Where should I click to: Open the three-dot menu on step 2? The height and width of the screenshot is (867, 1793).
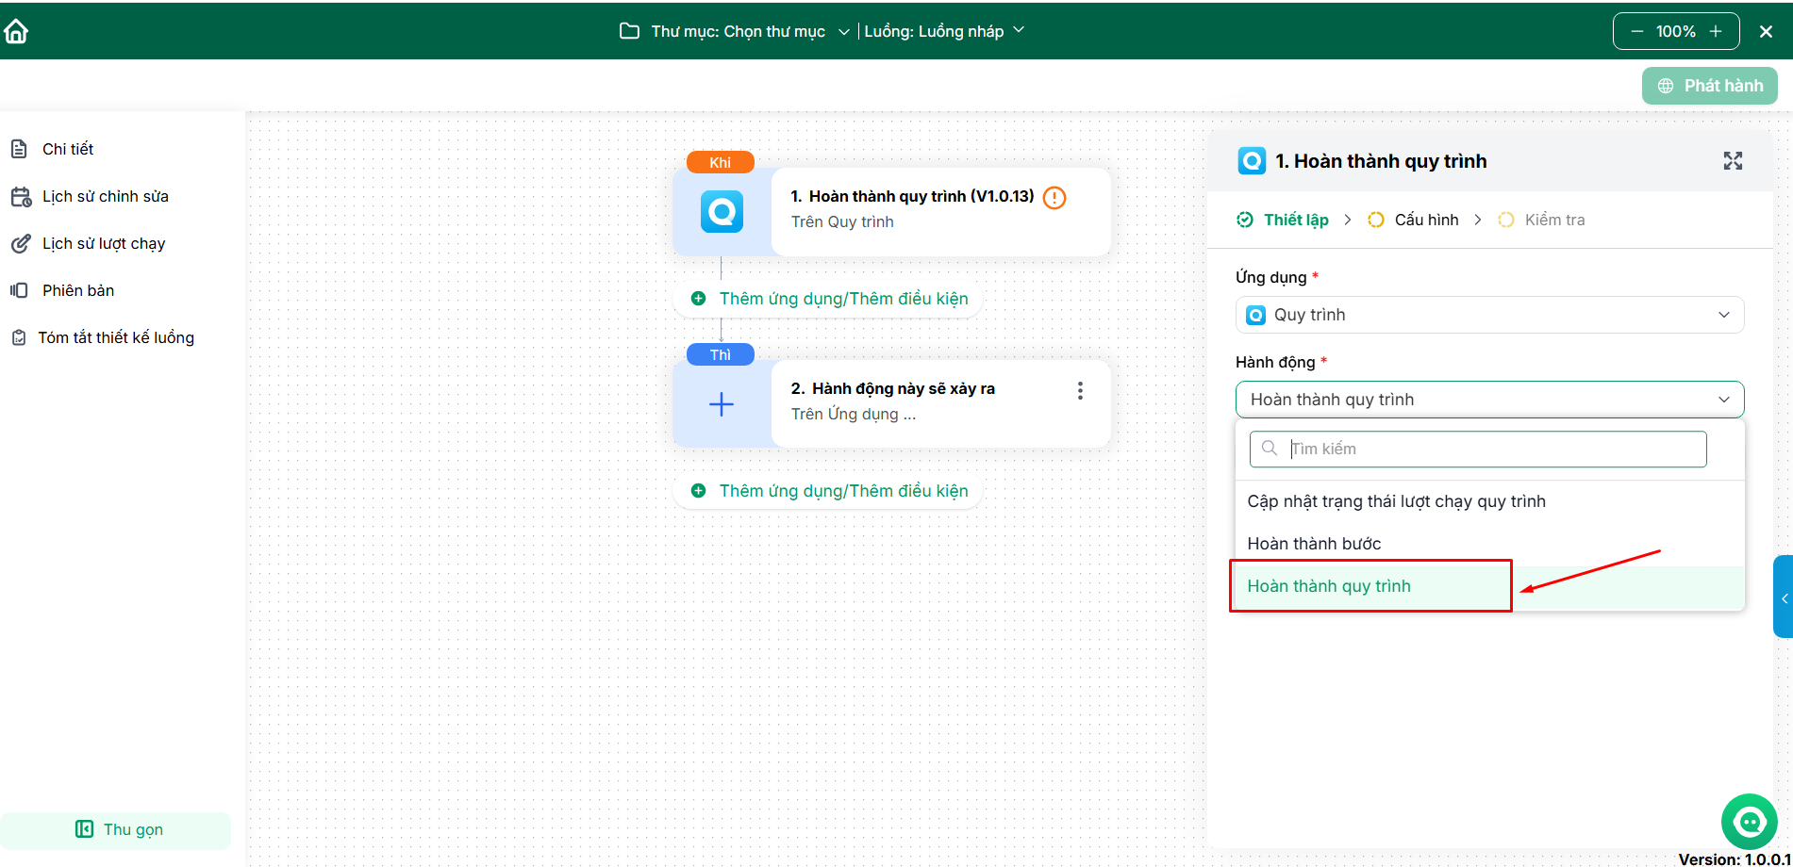click(x=1080, y=390)
